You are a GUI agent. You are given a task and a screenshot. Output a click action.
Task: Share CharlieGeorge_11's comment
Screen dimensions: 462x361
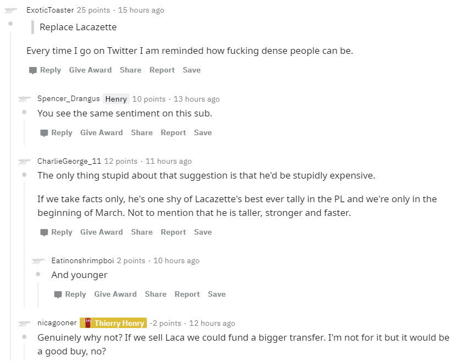142,232
